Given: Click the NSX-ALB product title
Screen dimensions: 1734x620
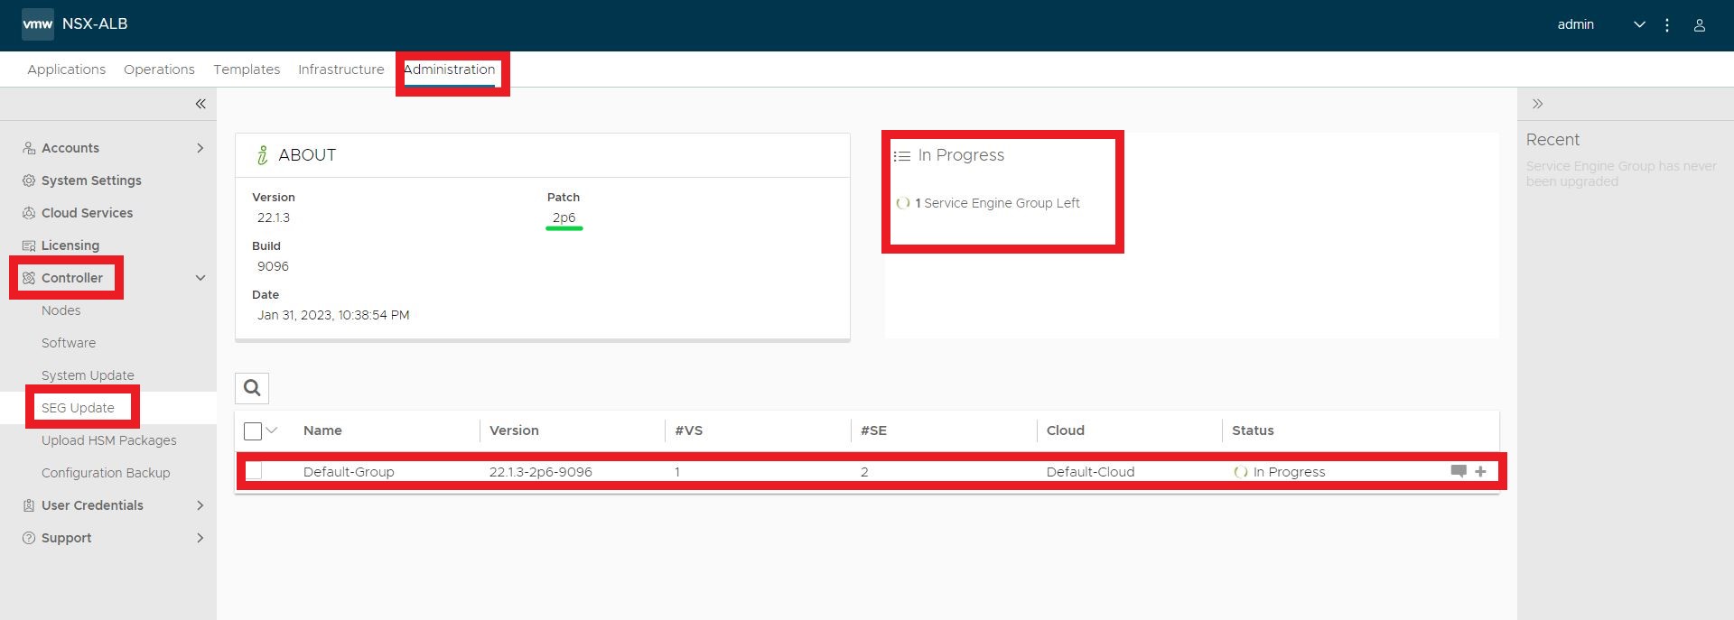Looking at the screenshot, I should coord(95,24).
